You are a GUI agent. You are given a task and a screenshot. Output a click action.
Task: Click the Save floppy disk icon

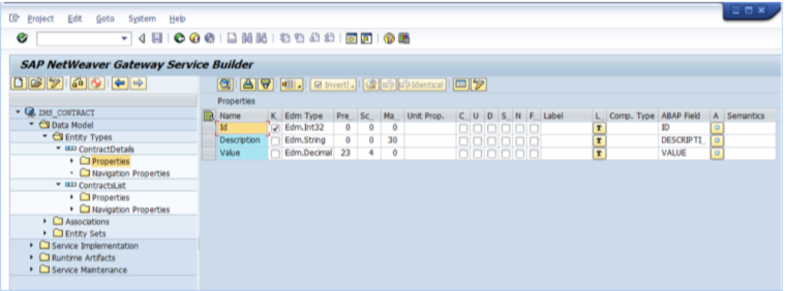[x=157, y=38]
